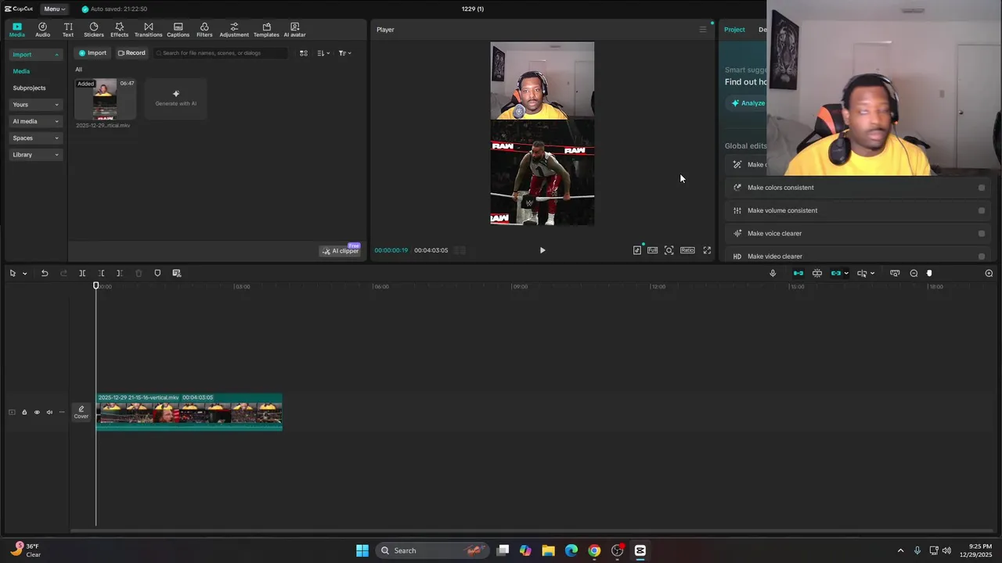This screenshot has height=563, width=1002.
Task: Toggle the track visibility eye icon
Action: [x=37, y=412]
